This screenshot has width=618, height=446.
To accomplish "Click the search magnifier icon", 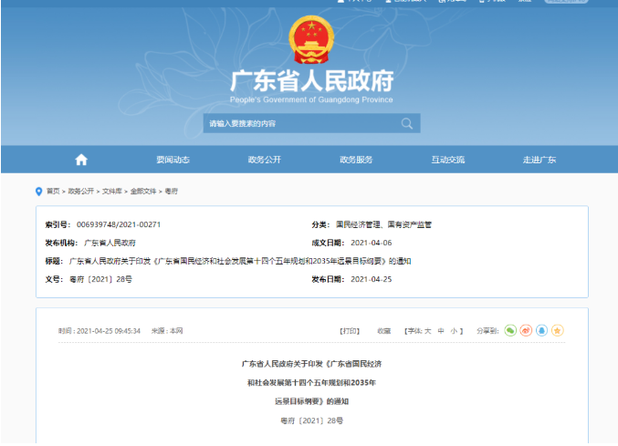I will [x=407, y=124].
